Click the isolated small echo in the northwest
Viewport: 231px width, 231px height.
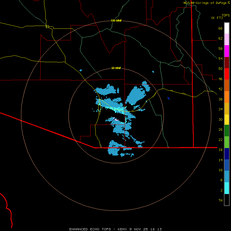[81, 70]
